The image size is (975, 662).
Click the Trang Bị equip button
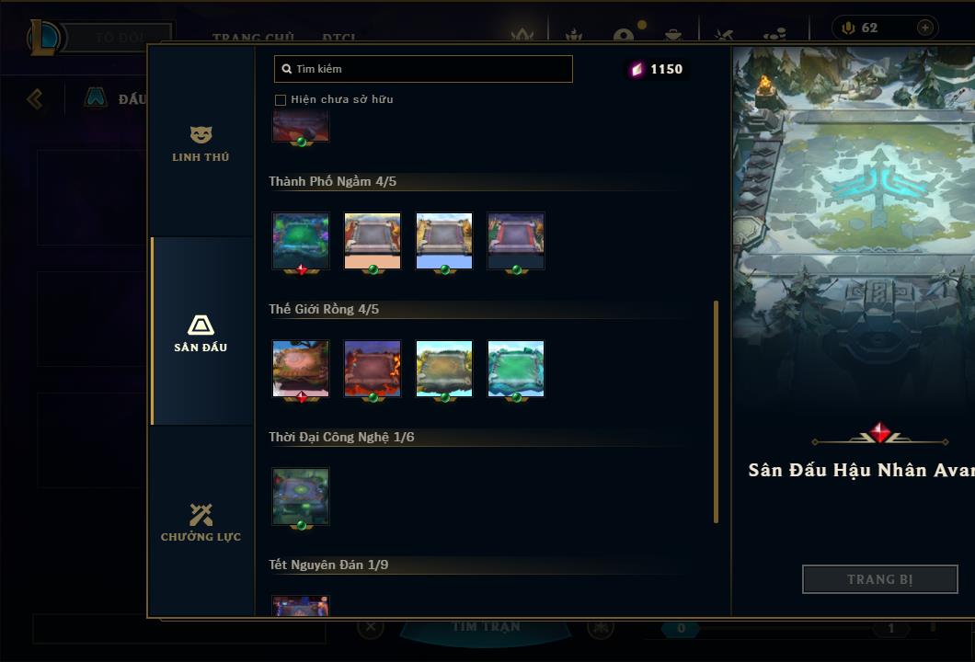(x=880, y=579)
